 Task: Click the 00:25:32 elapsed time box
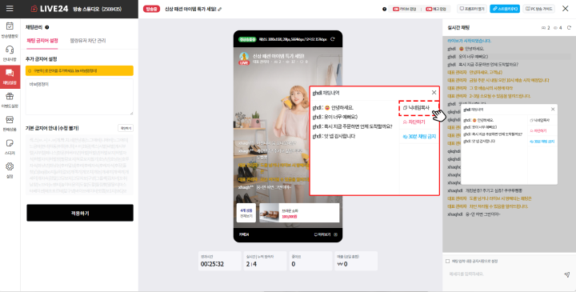[220, 261]
